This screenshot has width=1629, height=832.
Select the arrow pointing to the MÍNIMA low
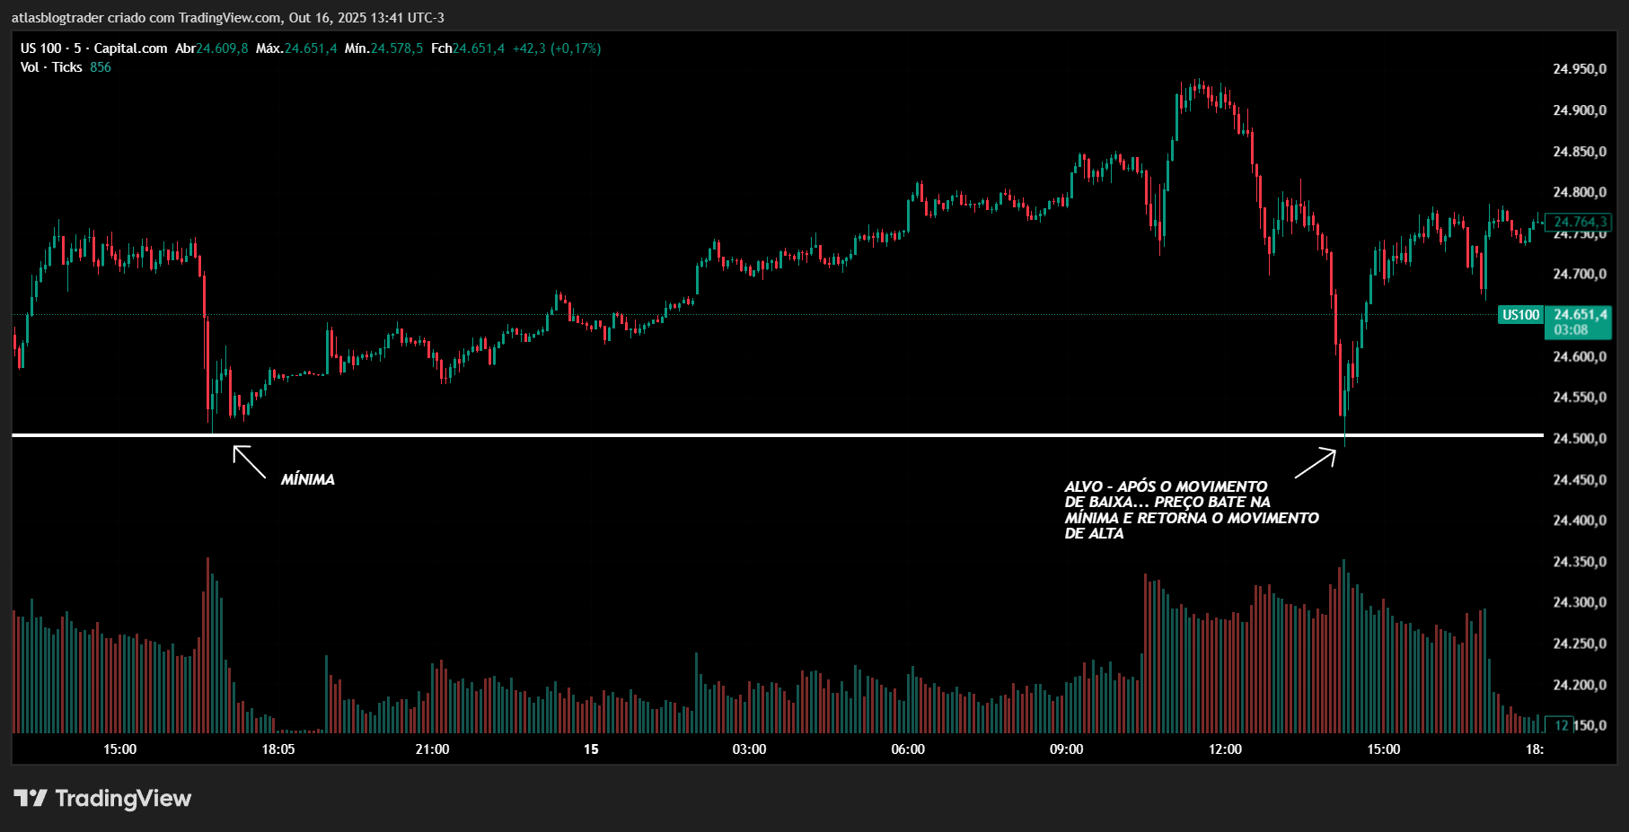pos(250,462)
